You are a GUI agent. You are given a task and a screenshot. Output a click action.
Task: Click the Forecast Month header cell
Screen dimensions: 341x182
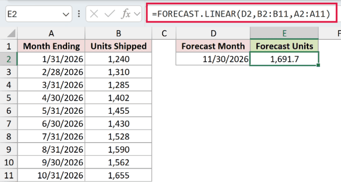pyautogui.click(x=213, y=46)
